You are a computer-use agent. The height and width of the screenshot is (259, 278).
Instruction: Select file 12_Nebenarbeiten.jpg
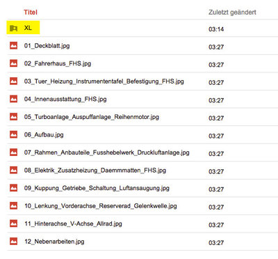(54, 242)
